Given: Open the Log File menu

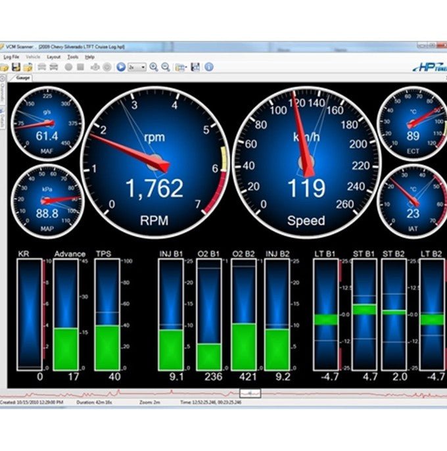Looking at the screenshot, I should click(x=11, y=57).
